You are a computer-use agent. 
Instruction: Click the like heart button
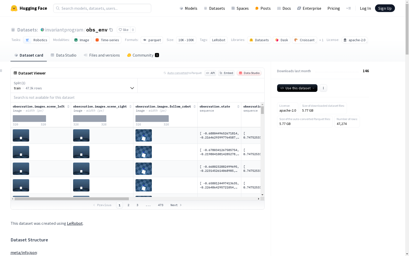tap(123, 30)
